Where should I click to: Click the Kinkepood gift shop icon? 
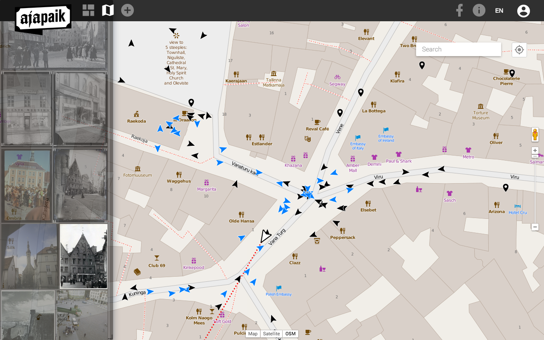[194, 261]
